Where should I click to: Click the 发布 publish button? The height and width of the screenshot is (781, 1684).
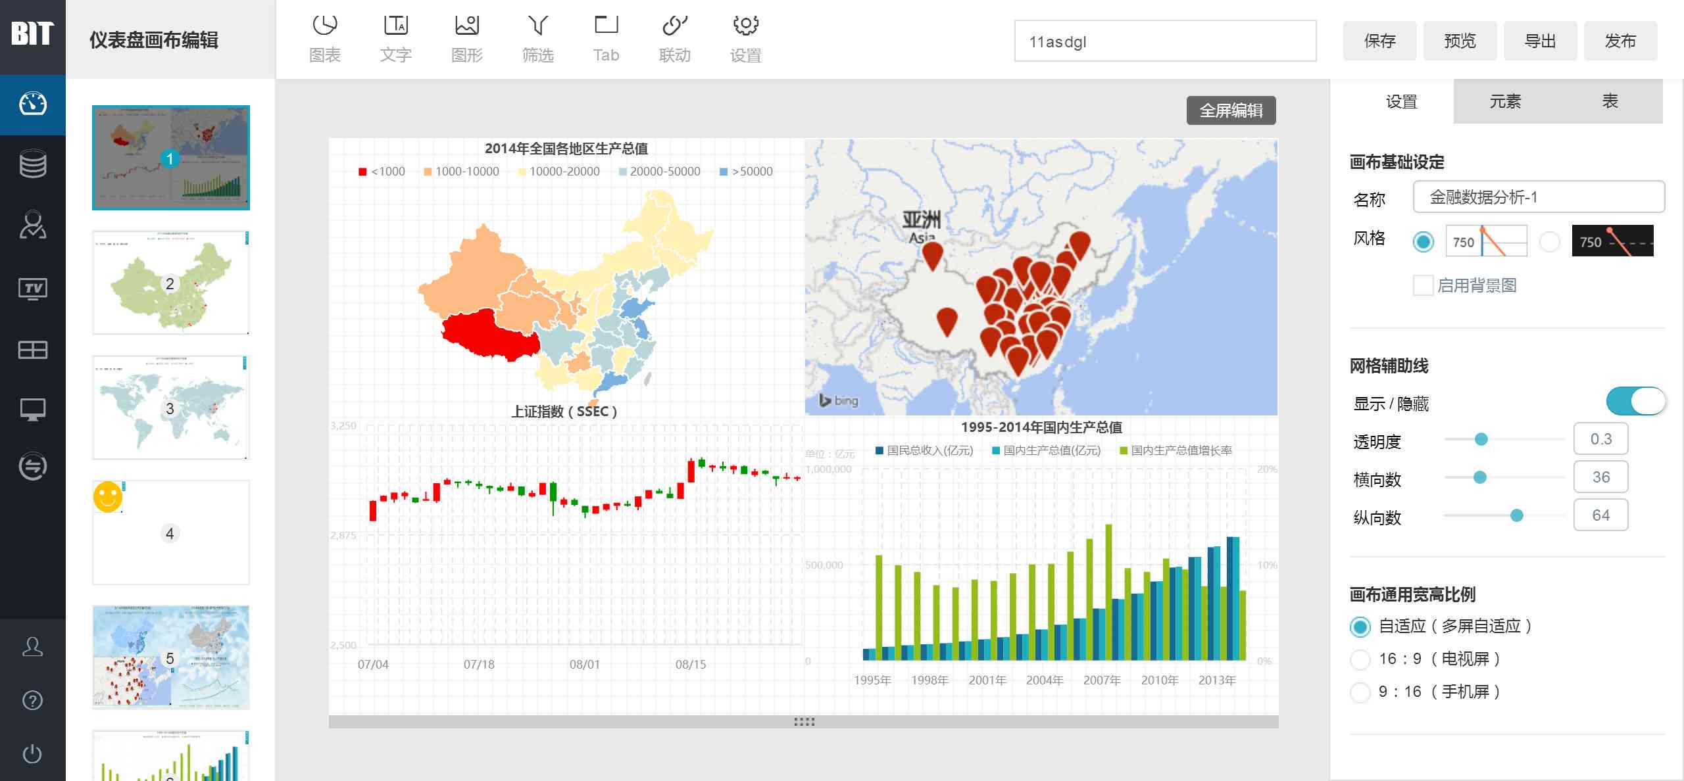(x=1620, y=41)
